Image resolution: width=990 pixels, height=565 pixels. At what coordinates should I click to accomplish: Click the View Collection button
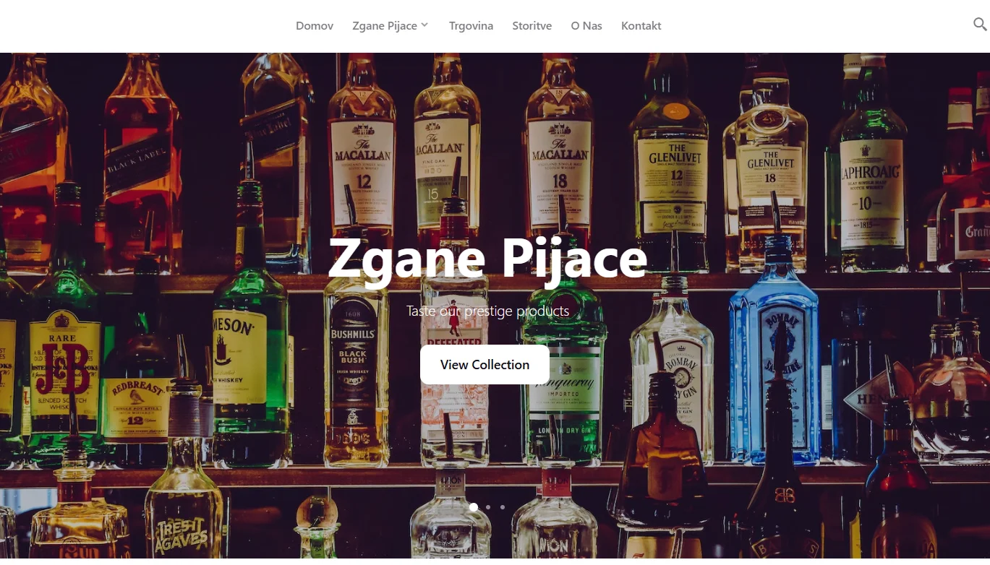485,364
